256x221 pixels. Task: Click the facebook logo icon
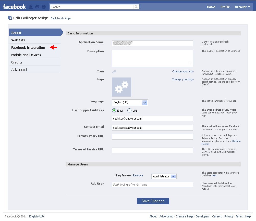(14, 6)
